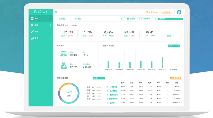Click the 6,772 donut center total

tap(69, 92)
